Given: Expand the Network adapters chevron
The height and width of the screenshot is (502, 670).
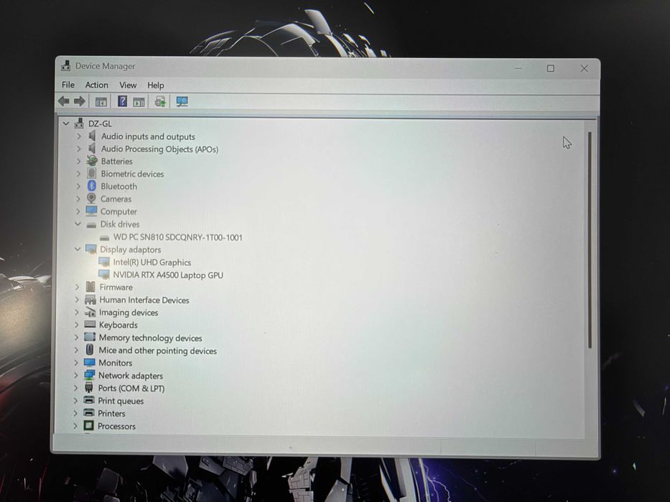Looking at the screenshot, I should (76, 375).
